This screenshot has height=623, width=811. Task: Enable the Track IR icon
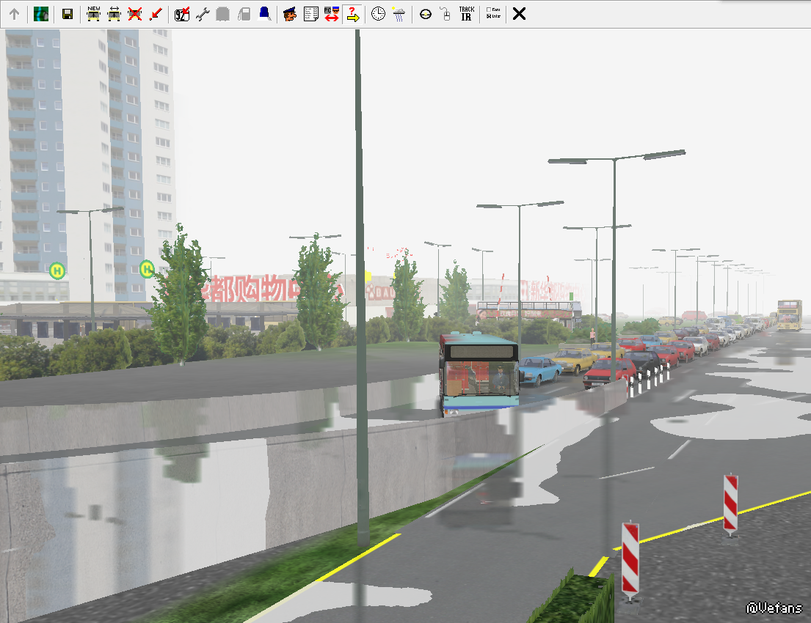tap(467, 14)
